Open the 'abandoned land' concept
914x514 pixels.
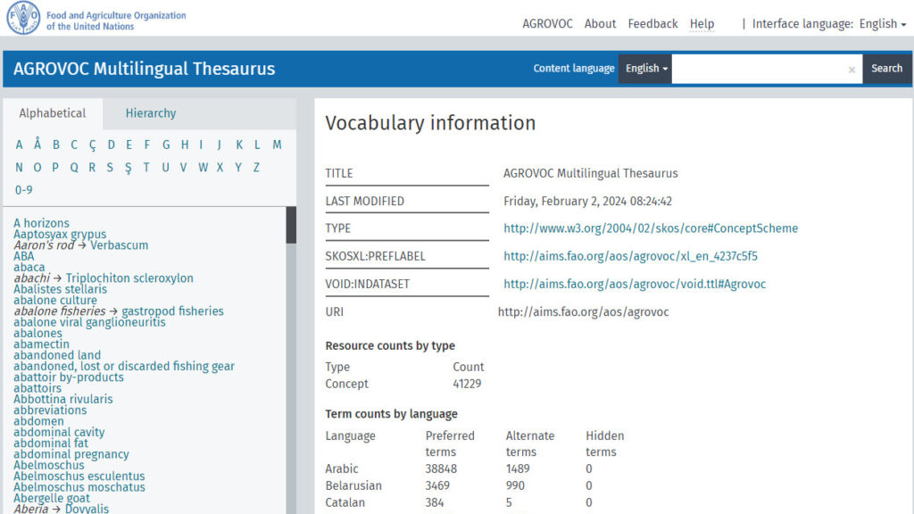click(57, 355)
